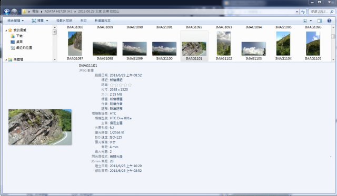337x196 pixels.
Task: Click the camera model HTC One 801e
Action: click(x=121, y=118)
